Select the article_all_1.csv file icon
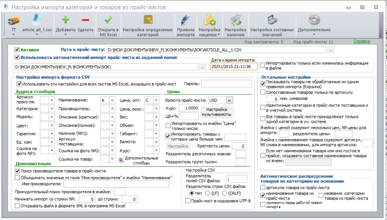 (37, 21)
